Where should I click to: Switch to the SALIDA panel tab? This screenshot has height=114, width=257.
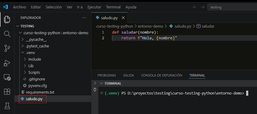(x=129, y=75)
